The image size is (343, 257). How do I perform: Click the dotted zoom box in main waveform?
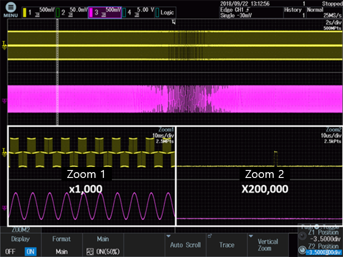pos(57,72)
